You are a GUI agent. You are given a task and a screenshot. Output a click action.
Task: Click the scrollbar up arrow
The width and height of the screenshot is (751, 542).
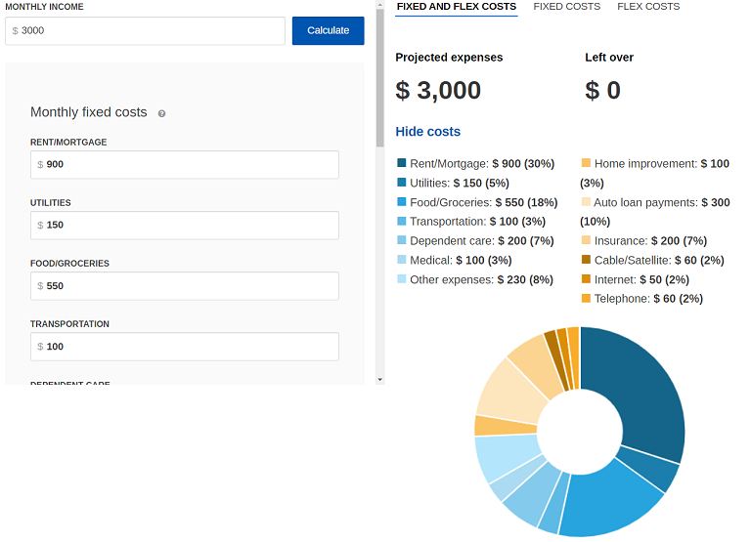tap(379, 5)
